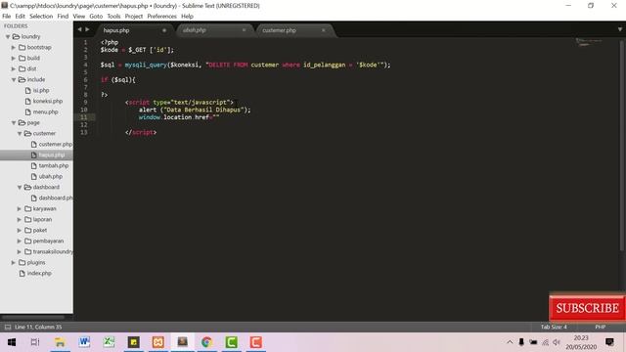626x352 pixels.
Task: Open the tab list dropdown arrow
Action: [619, 29]
